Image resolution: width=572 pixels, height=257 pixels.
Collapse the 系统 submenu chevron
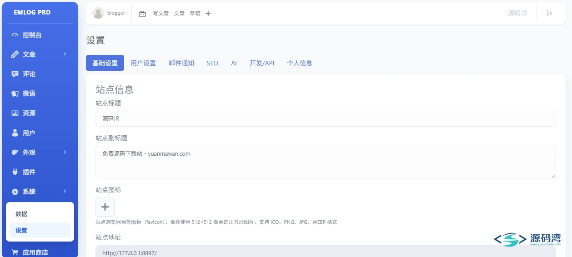[x=65, y=191]
